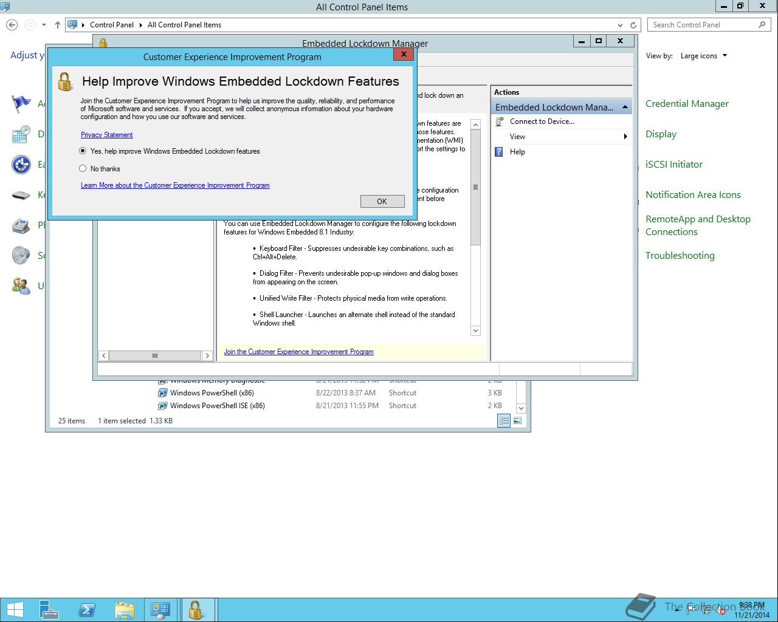Image resolution: width=778 pixels, height=622 pixels.
Task: Open Date and Time calendar icon
Action: (21, 134)
